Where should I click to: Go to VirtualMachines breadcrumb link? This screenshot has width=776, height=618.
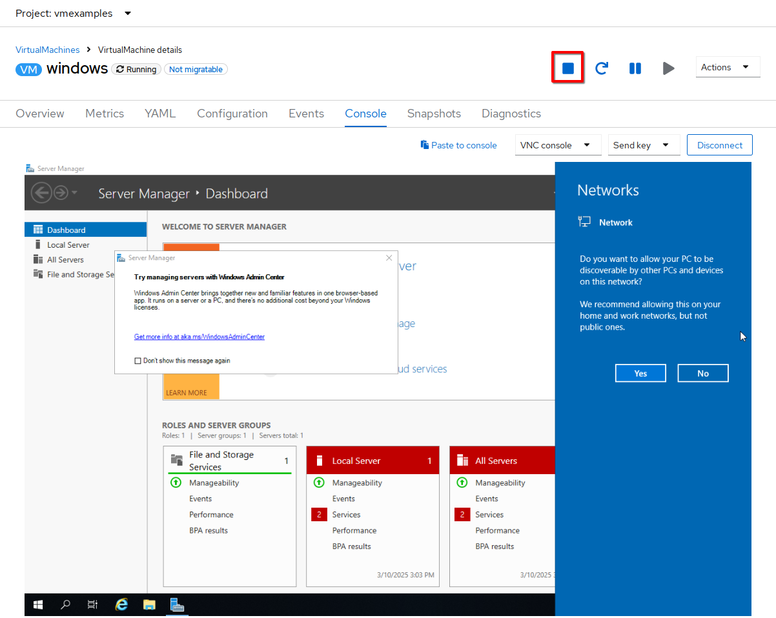48,50
